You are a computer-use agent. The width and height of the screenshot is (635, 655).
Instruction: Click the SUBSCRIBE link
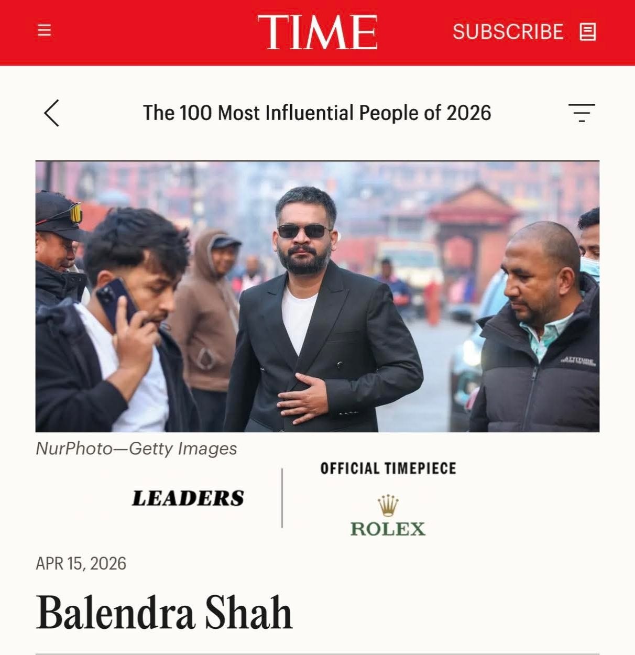point(508,32)
